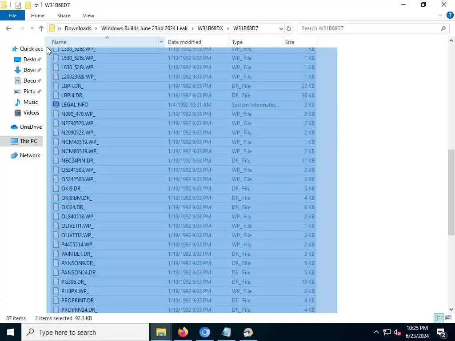This screenshot has width=455, height=341.
Task: Open Quick access in the navigation pane
Action: [x=27, y=49]
